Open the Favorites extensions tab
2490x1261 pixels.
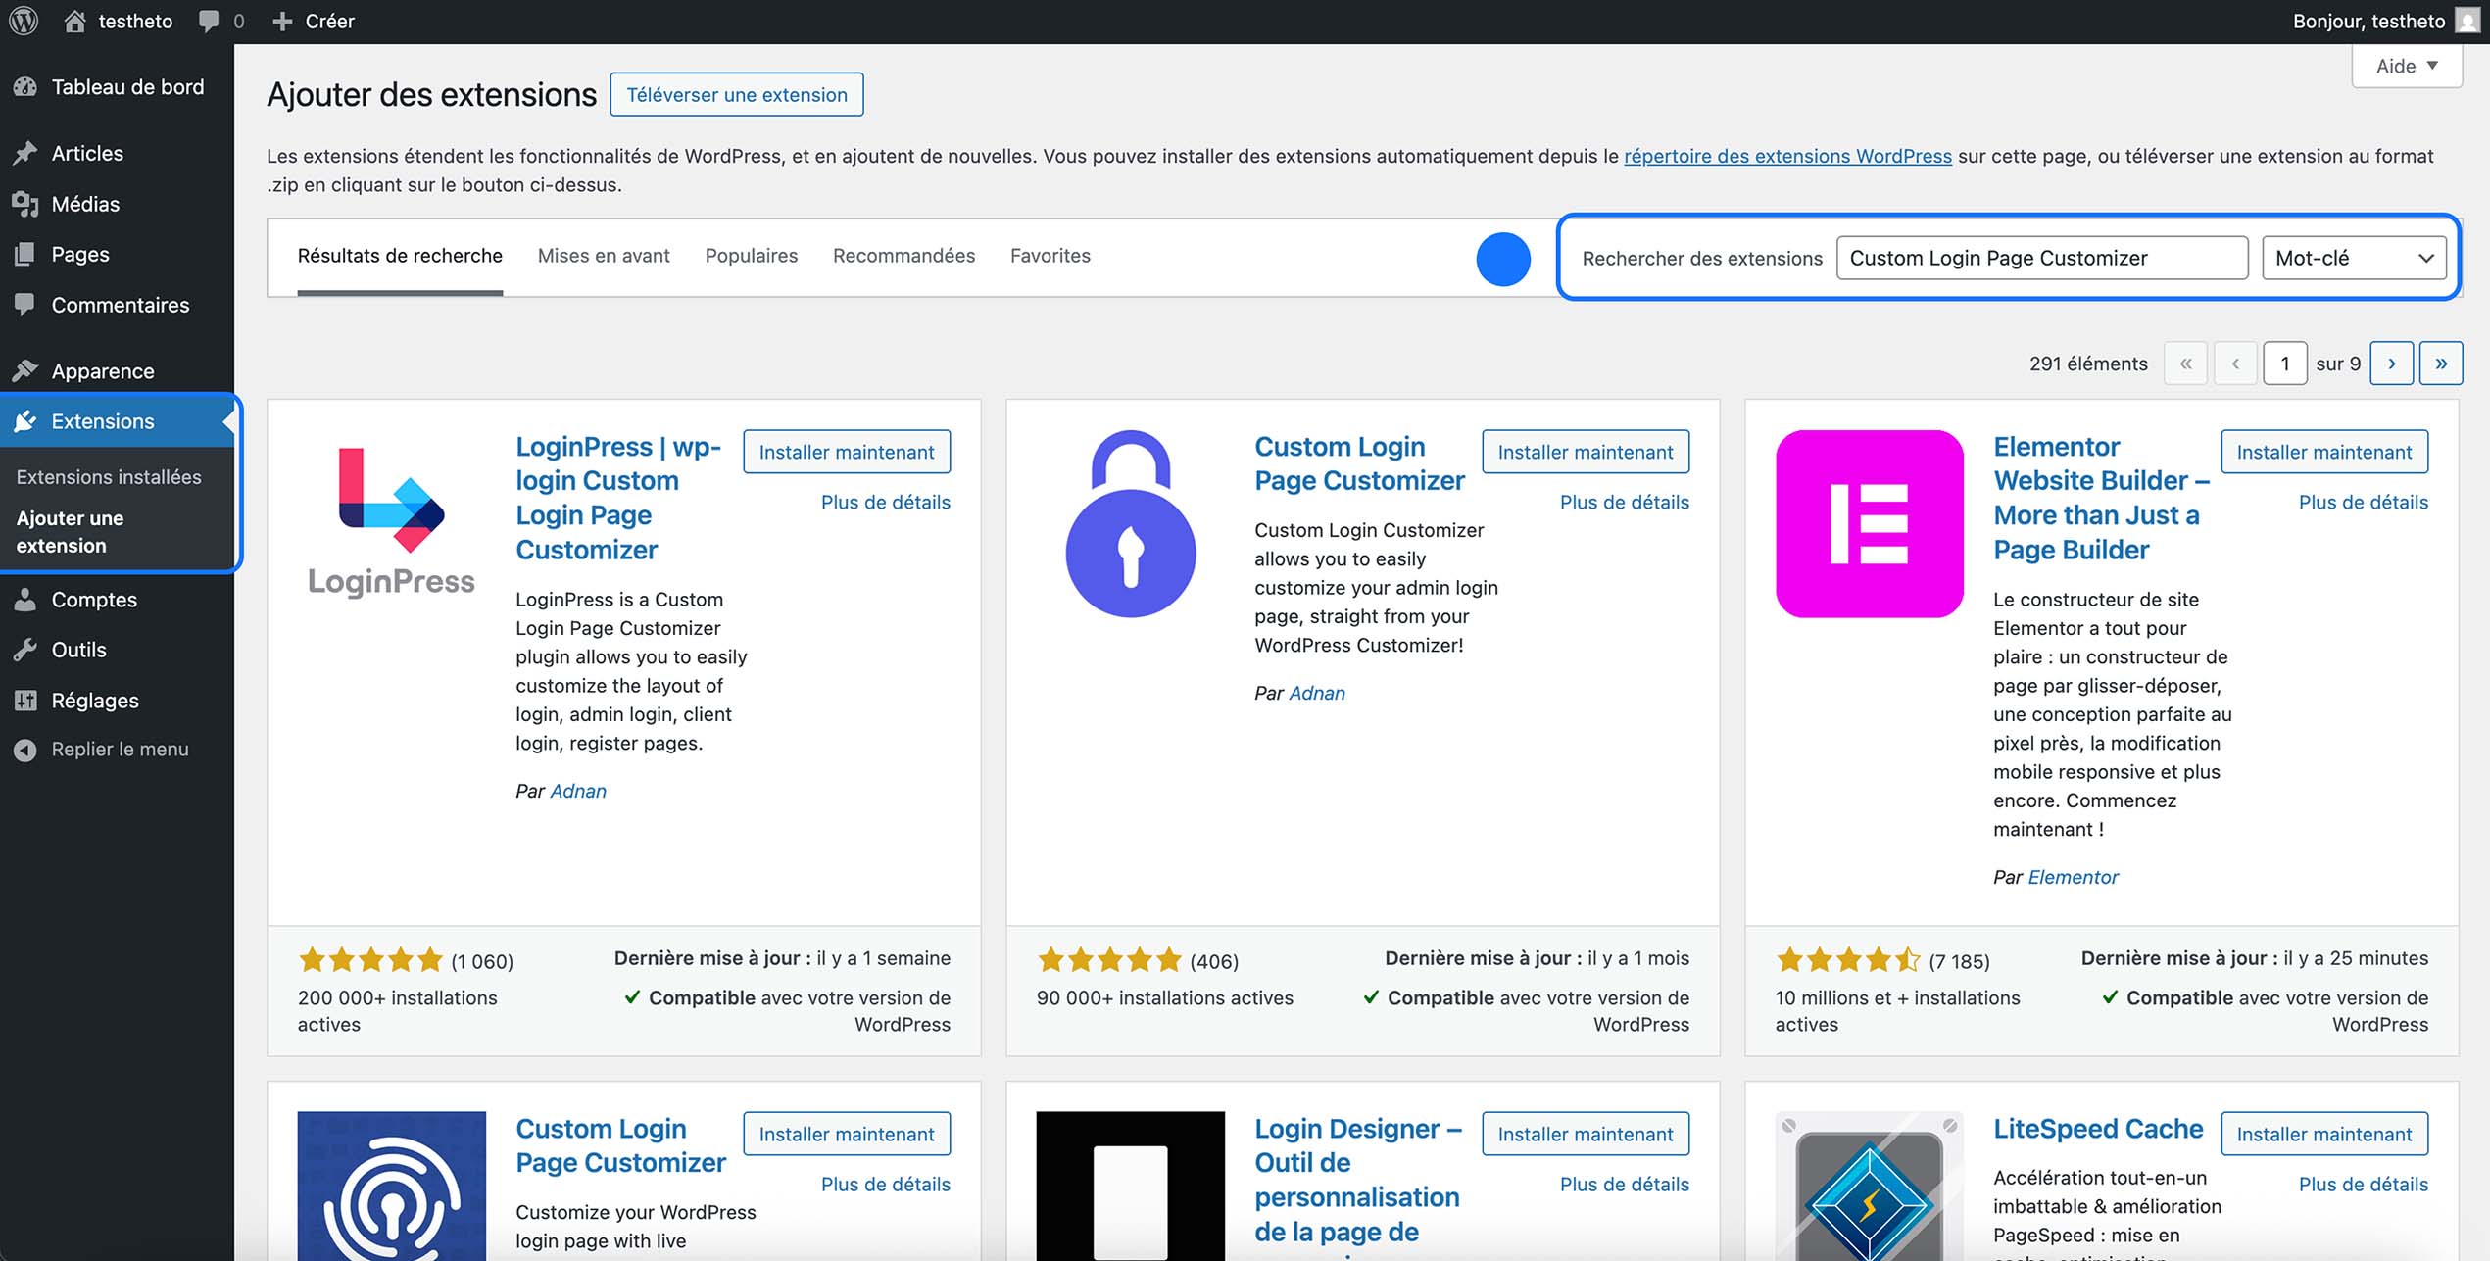pos(1050,255)
